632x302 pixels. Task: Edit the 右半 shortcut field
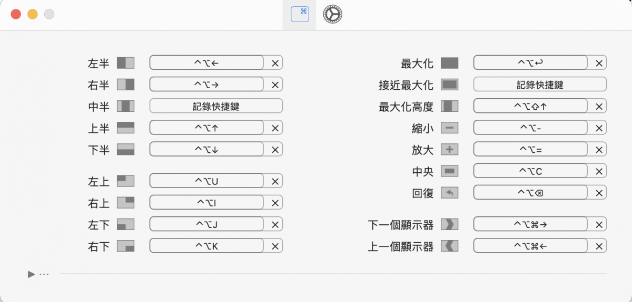[206, 84]
